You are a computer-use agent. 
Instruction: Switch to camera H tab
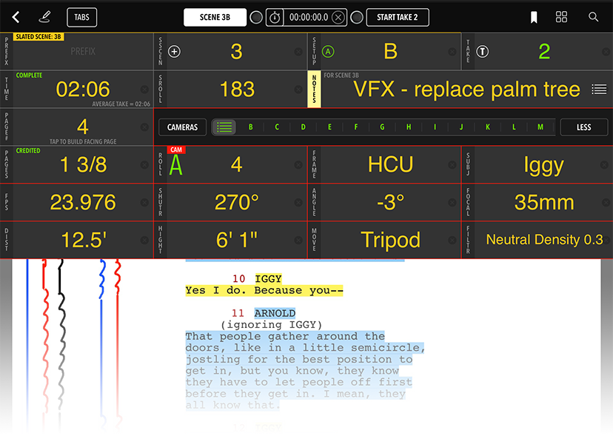point(409,127)
